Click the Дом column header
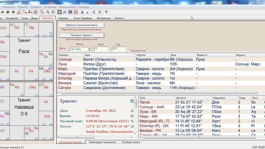The height and width of the screenshot is (149, 265). (x=182, y=55)
